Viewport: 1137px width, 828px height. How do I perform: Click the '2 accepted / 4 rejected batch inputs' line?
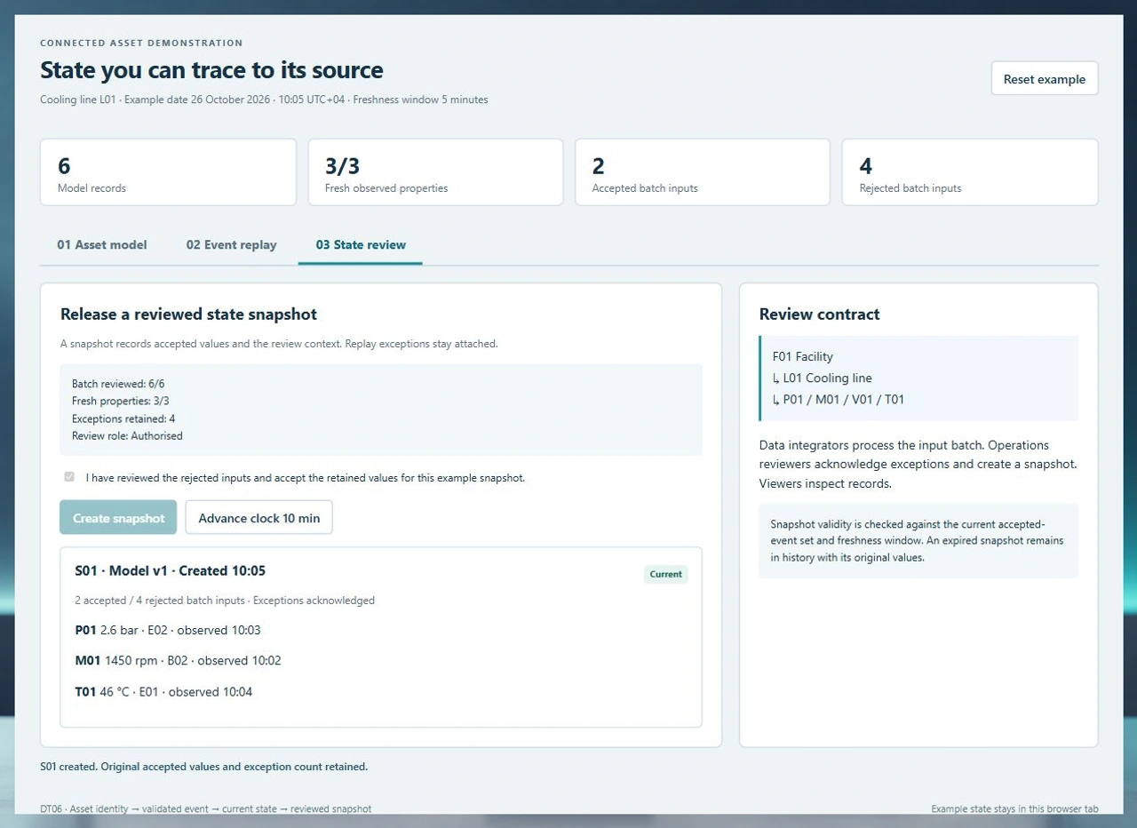point(225,600)
